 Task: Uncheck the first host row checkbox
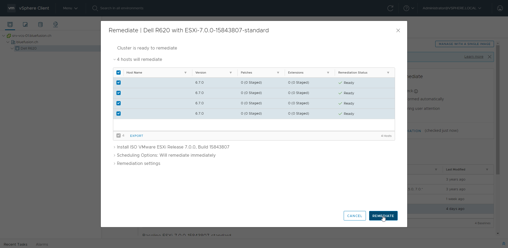point(119,83)
